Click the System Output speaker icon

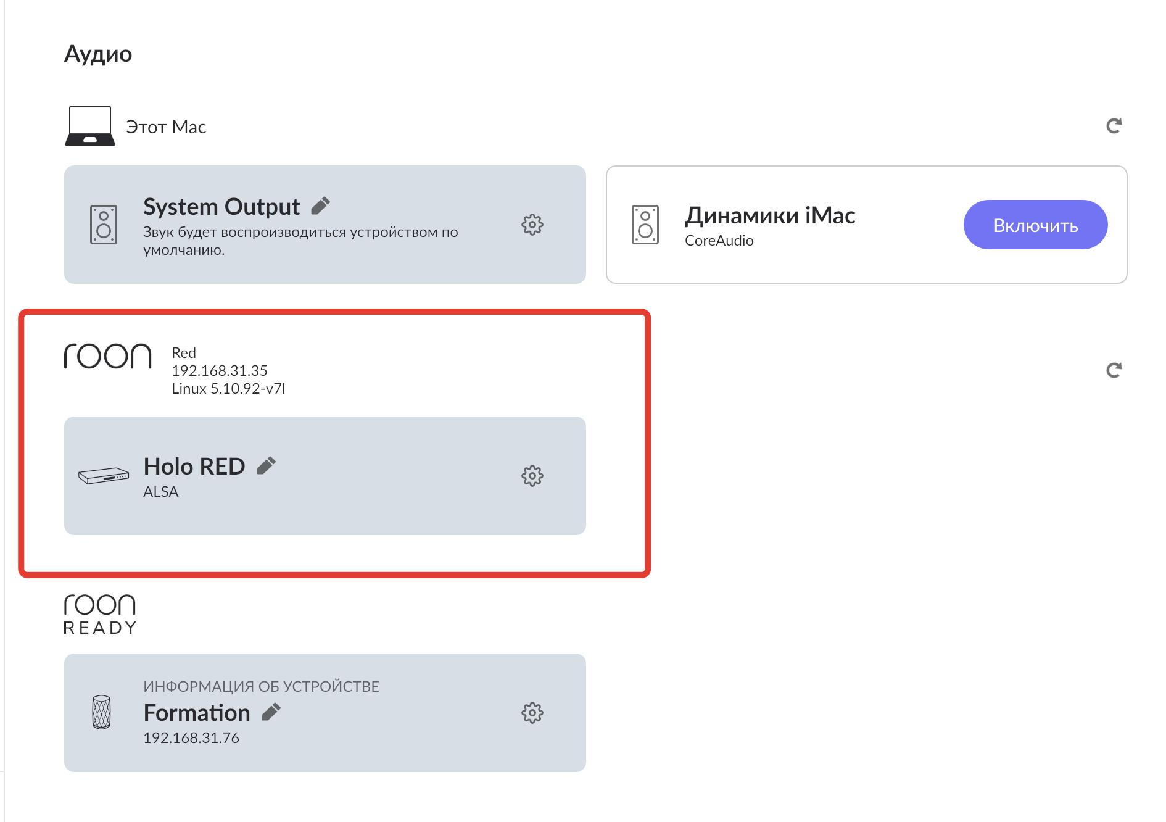pos(104,225)
